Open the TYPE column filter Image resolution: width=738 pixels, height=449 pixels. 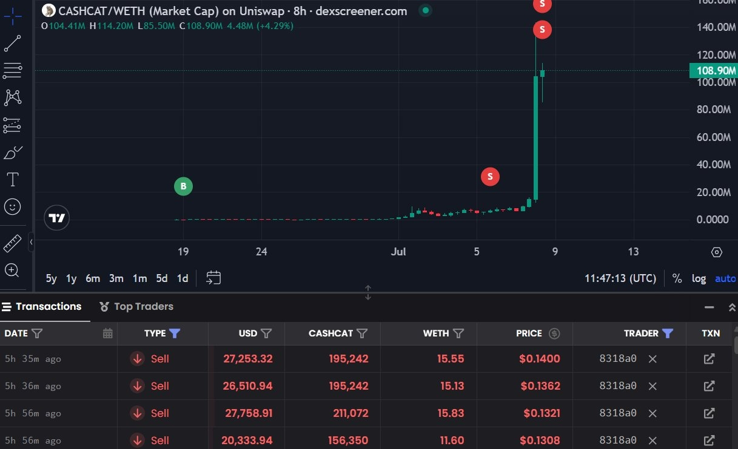(x=175, y=333)
